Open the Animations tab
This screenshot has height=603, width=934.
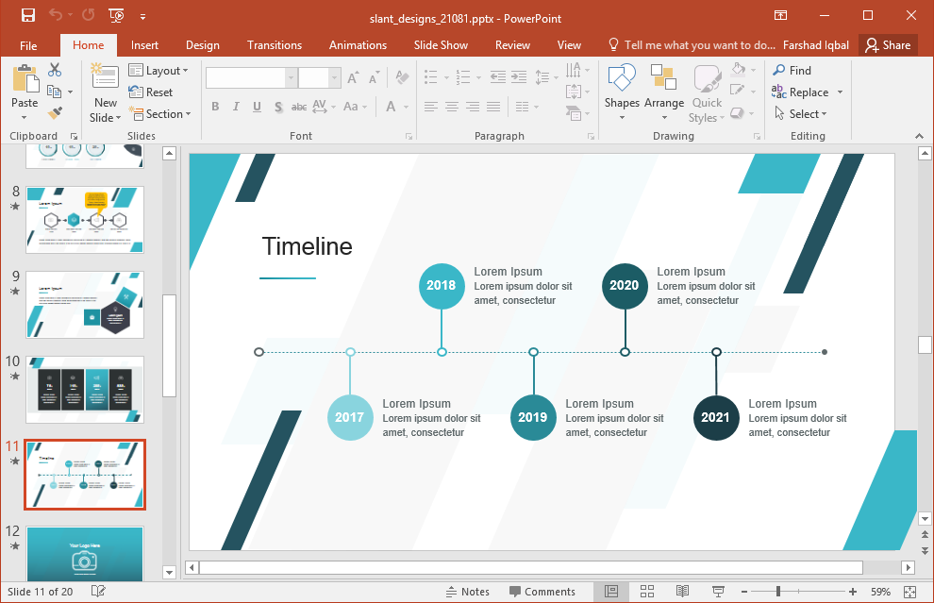pos(358,45)
